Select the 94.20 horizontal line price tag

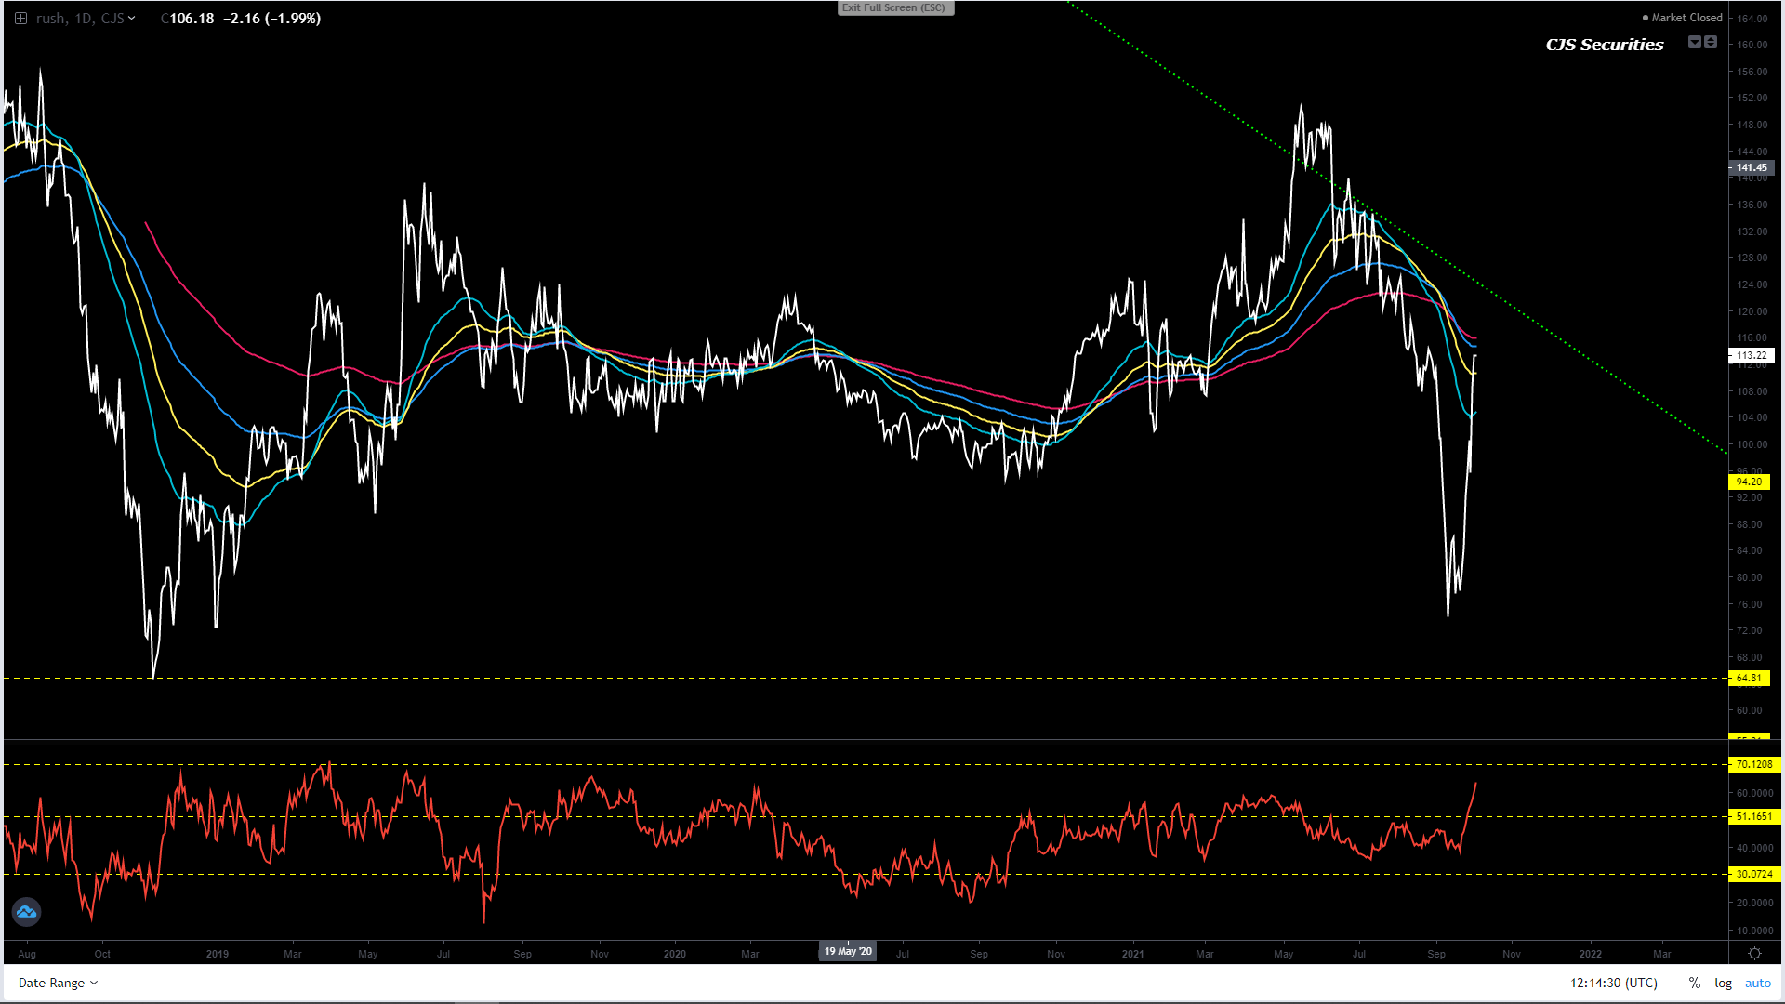(x=1749, y=482)
